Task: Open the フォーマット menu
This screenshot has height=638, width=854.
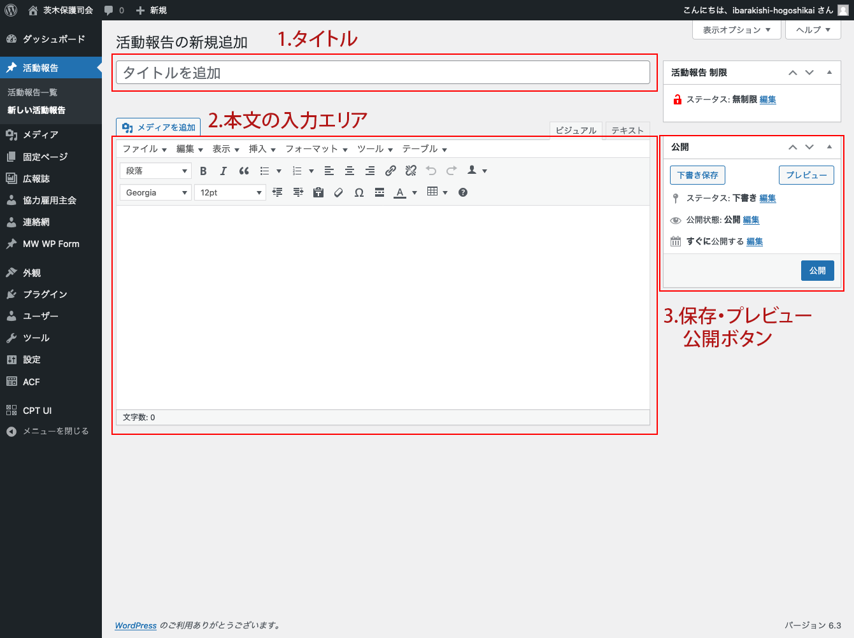Action: [316, 149]
